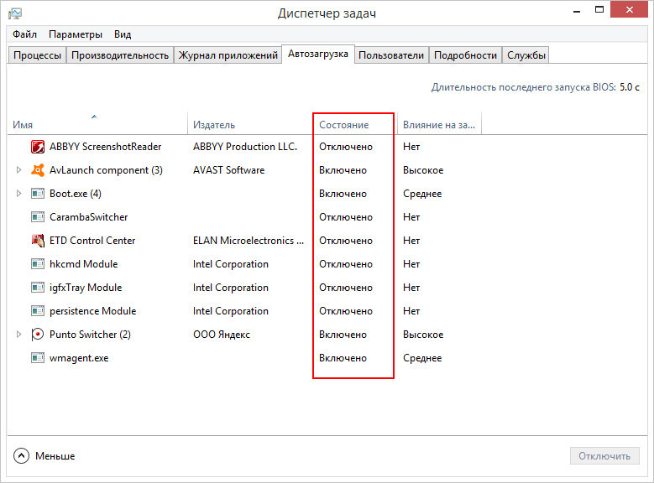This screenshot has width=654, height=483.
Task: Click the ABBYY ScreenshotReader icon
Action: (38, 147)
